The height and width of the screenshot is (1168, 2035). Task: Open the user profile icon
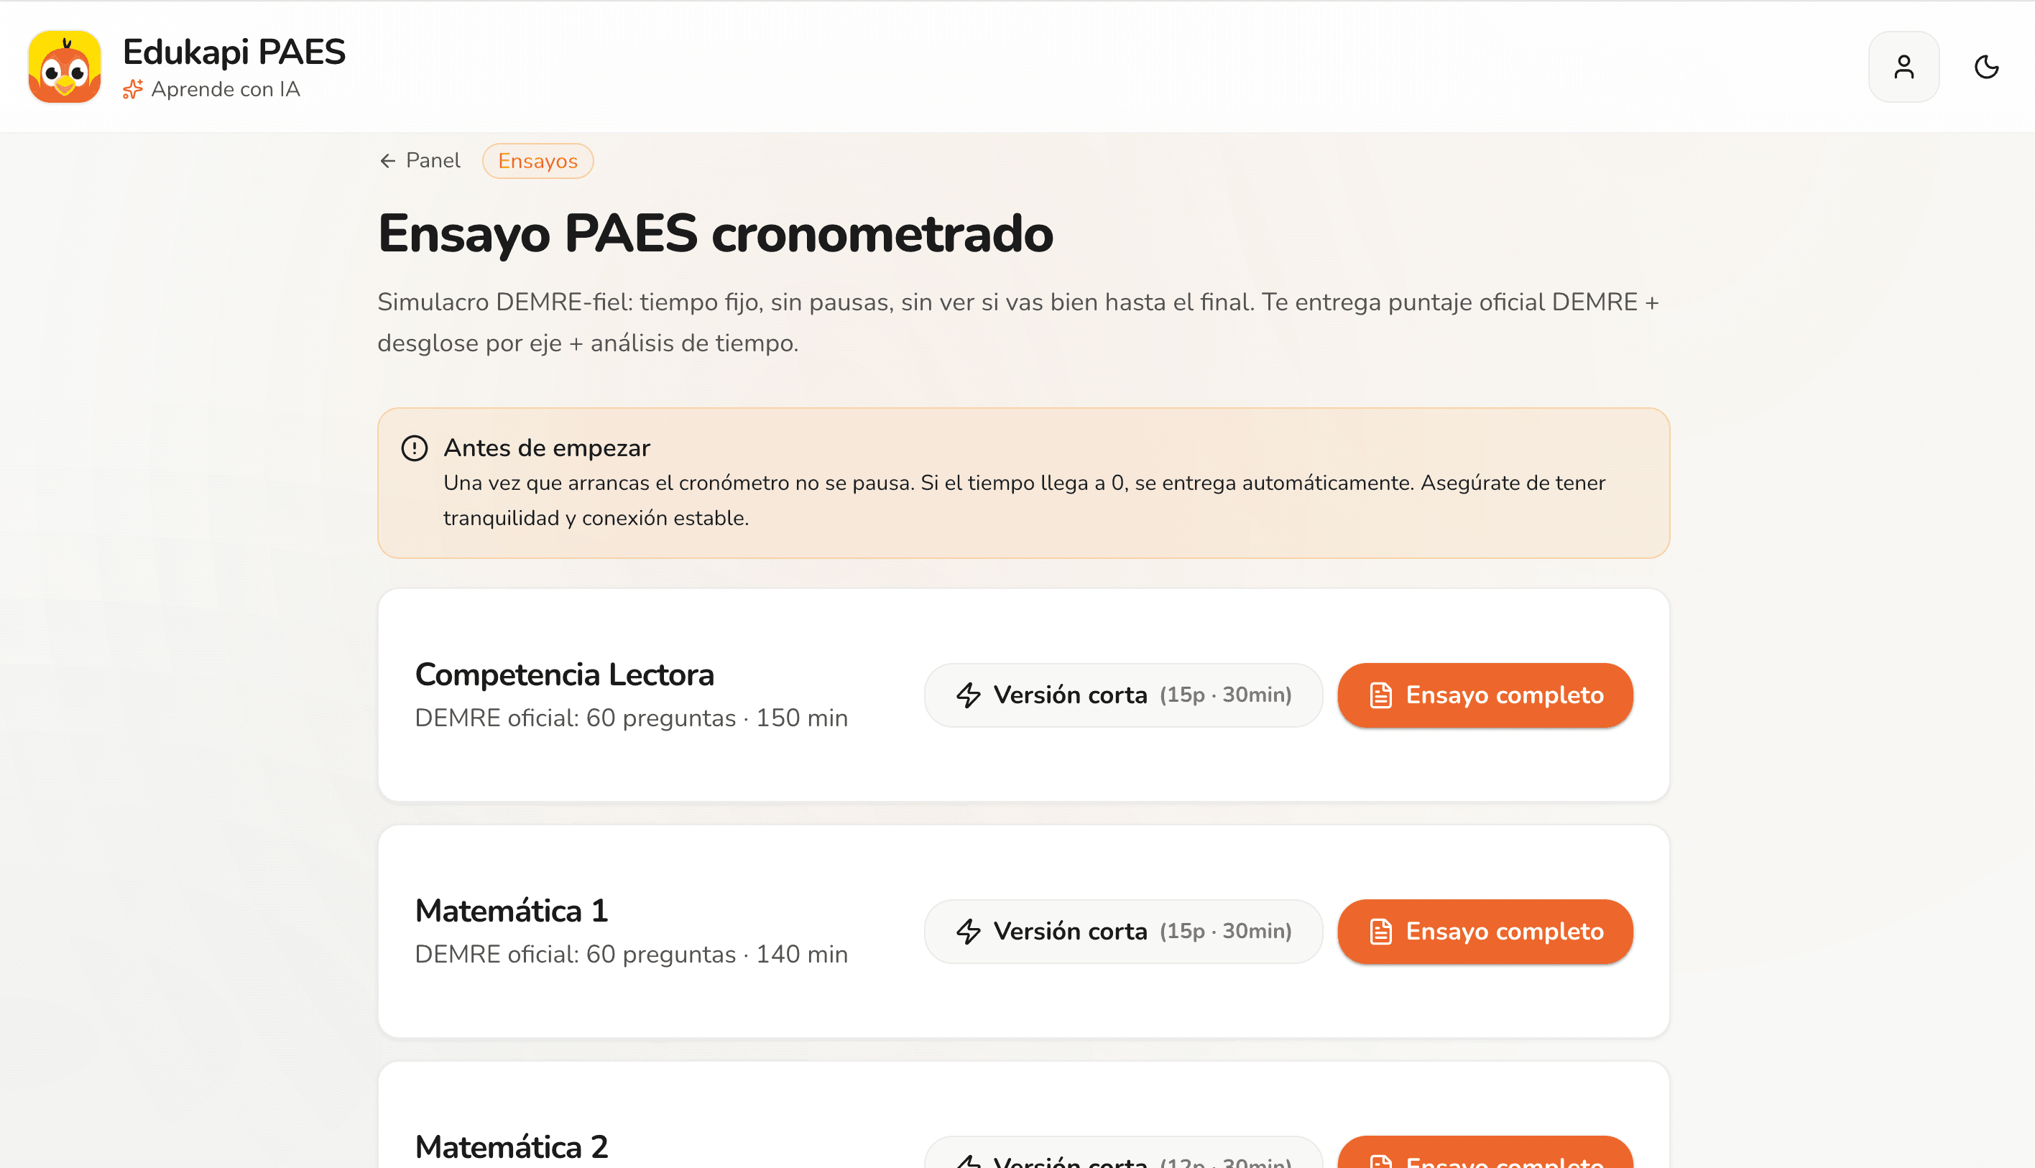click(x=1904, y=67)
